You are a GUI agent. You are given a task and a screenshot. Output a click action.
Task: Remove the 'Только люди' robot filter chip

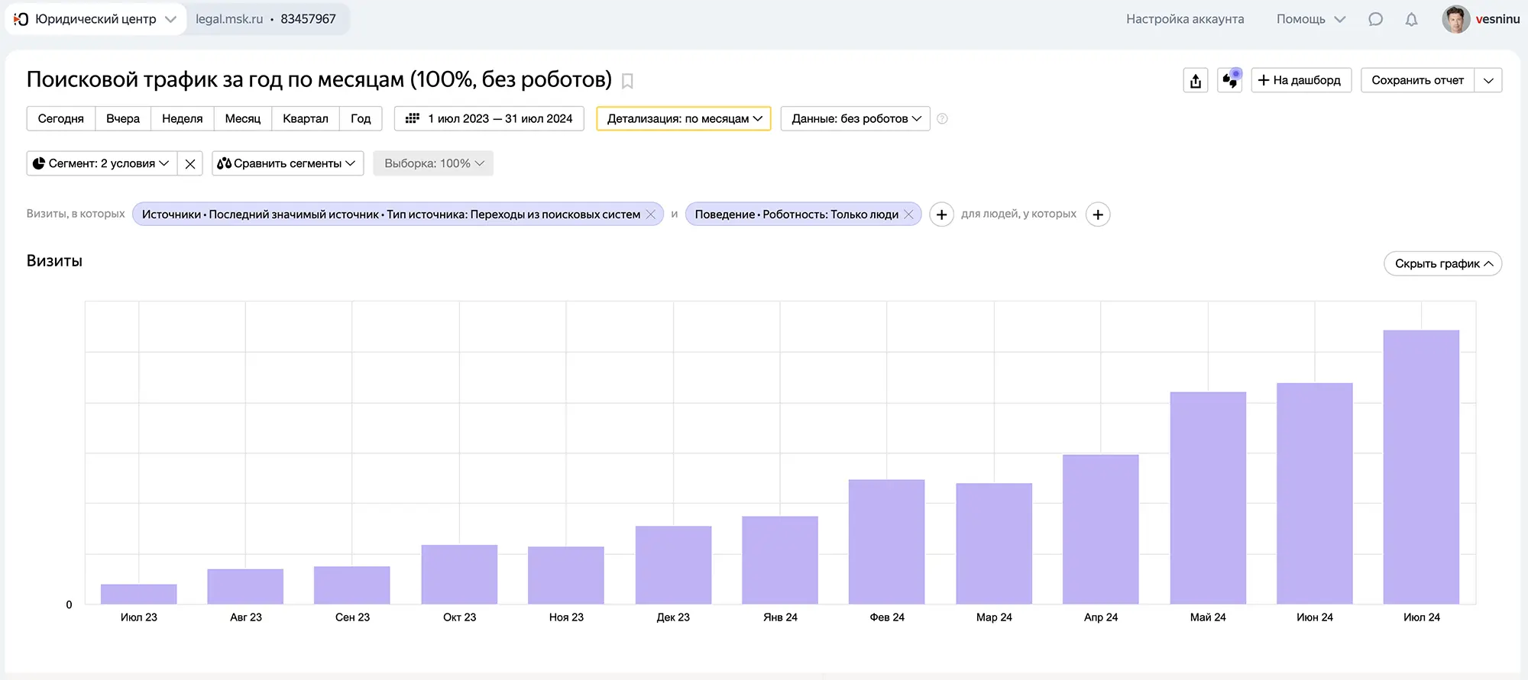pyautogui.click(x=908, y=214)
